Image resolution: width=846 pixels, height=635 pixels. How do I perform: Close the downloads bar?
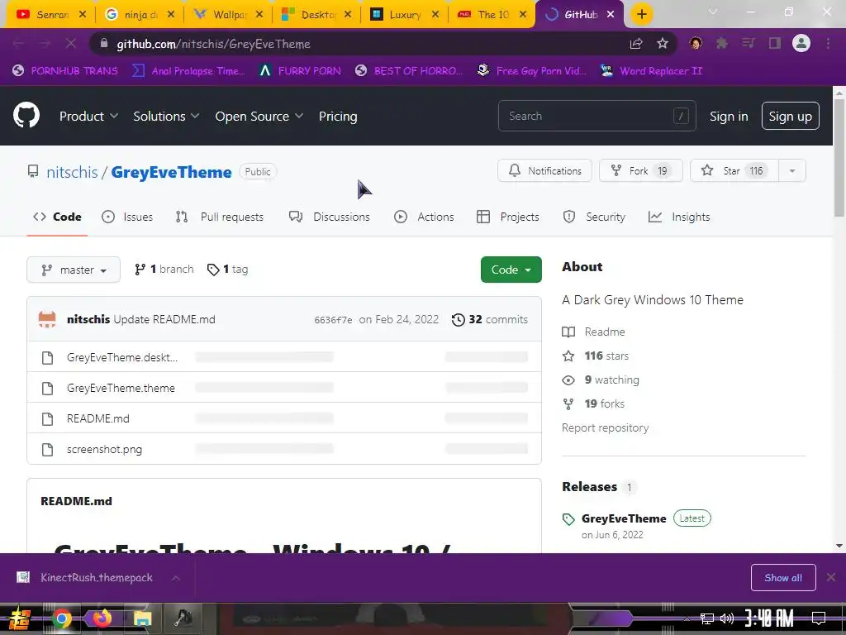point(831,578)
